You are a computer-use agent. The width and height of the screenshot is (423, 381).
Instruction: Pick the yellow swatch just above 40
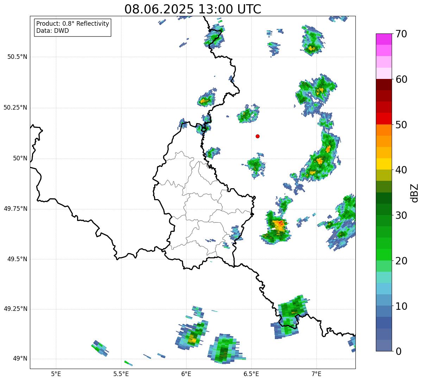(384, 164)
